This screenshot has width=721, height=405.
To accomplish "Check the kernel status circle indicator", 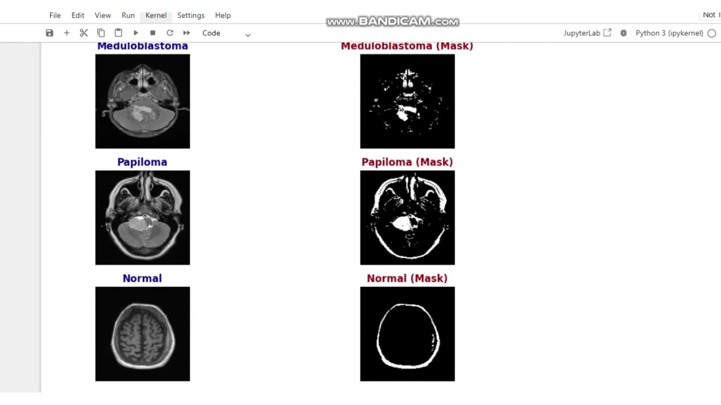I will coord(712,33).
